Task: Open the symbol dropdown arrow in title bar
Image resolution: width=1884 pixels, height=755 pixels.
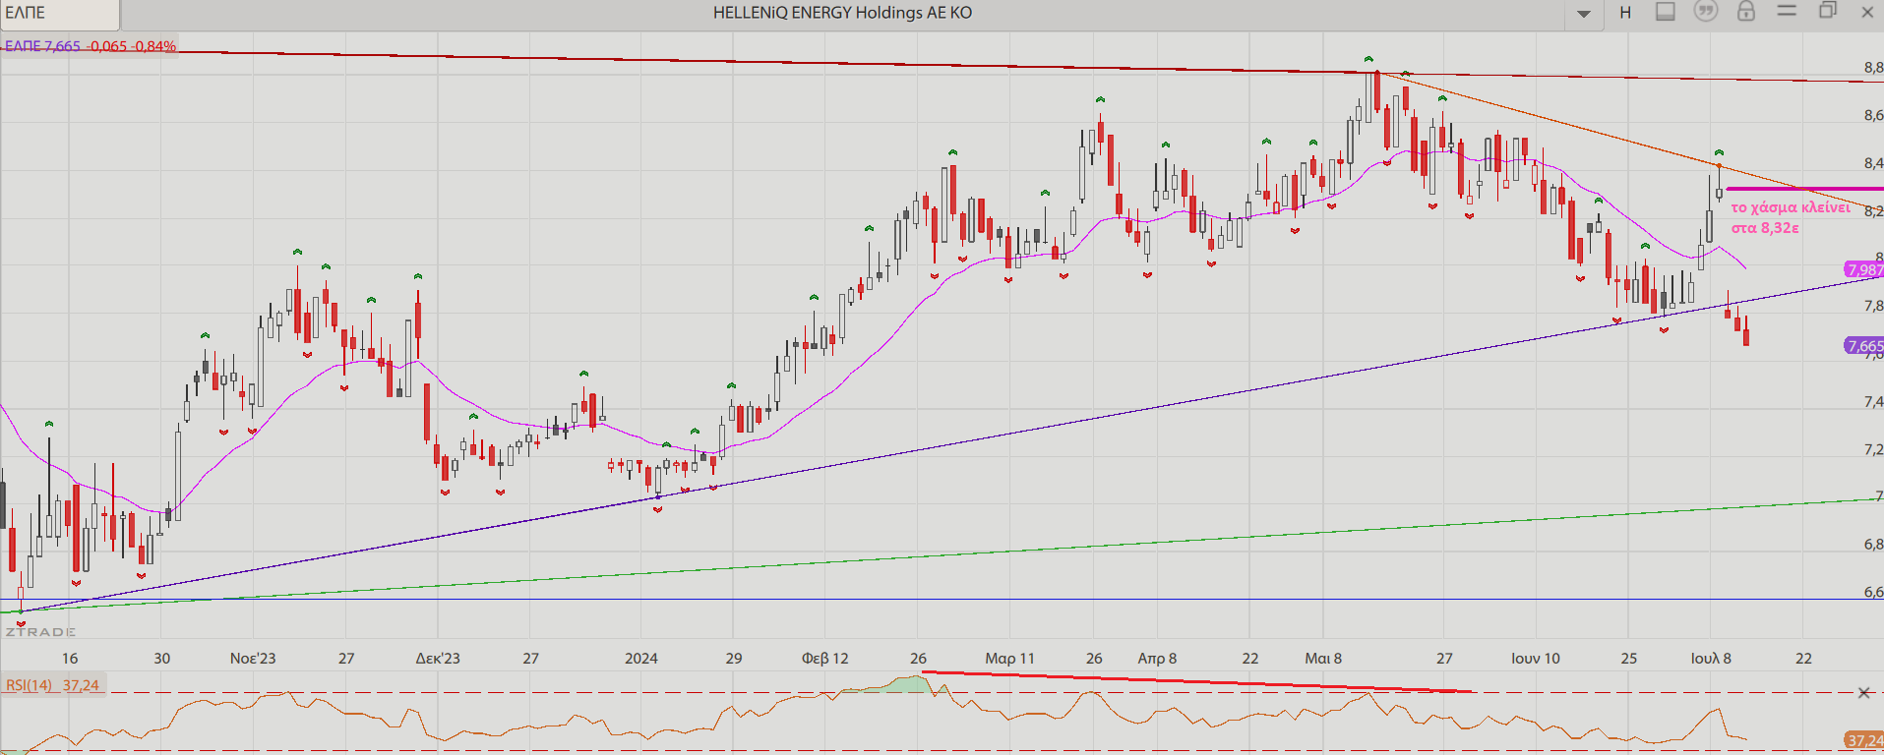Action: point(1584,14)
